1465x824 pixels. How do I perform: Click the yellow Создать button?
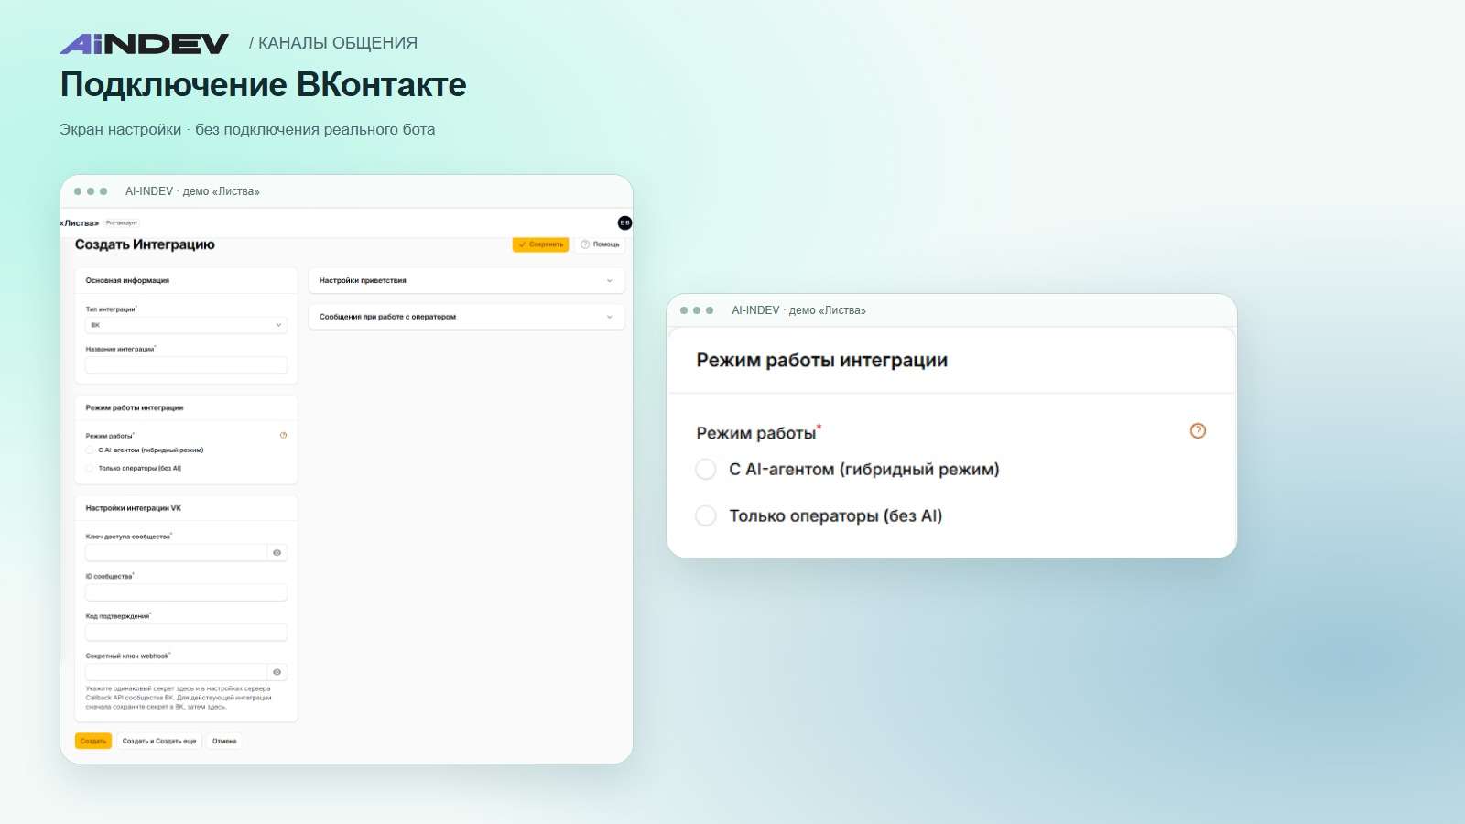tap(93, 742)
